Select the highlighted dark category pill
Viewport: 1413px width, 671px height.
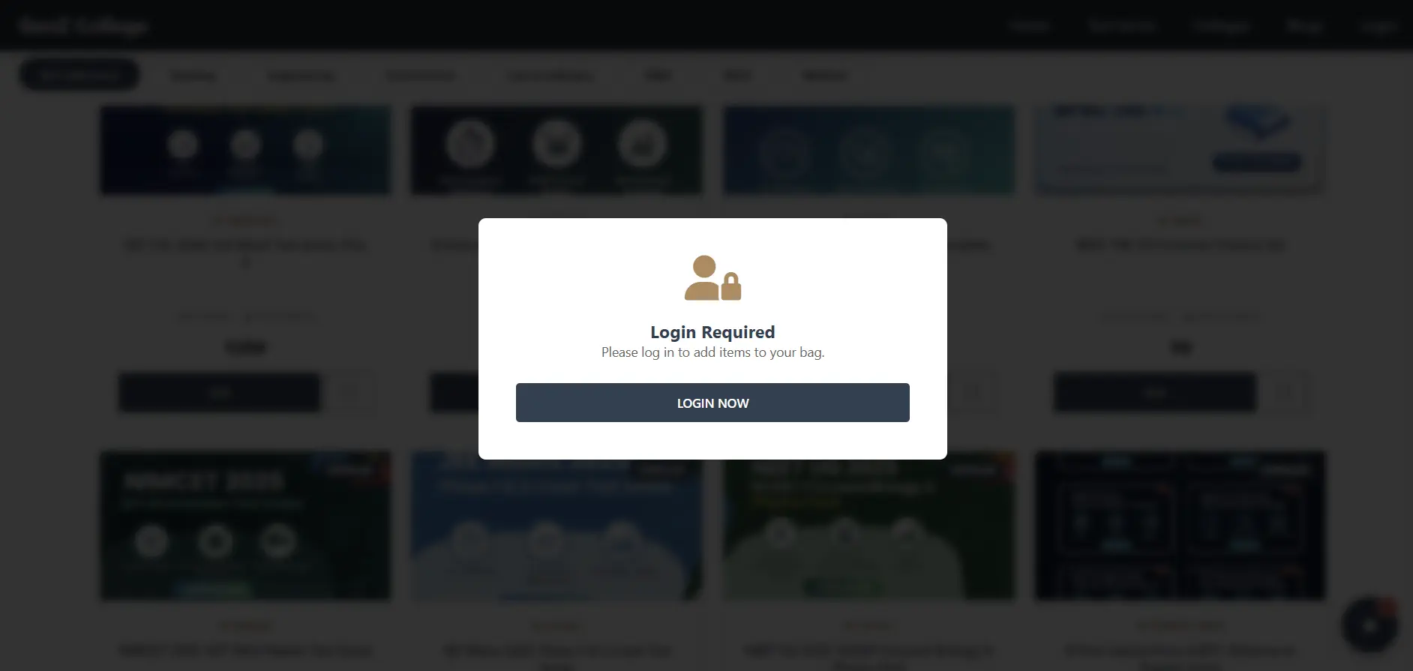click(79, 75)
